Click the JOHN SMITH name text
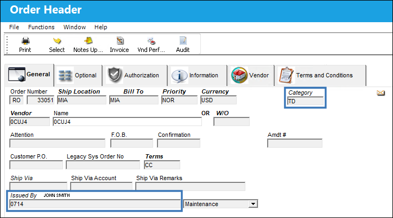This screenshot has width=393, height=218. [56, 195]
